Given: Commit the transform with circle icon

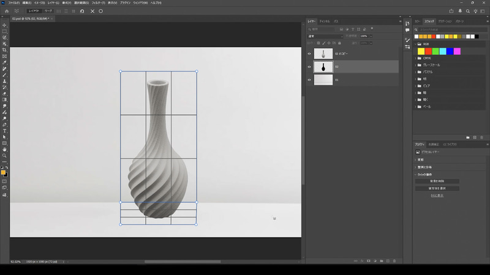Looking at the screenshot, I should pos(101,11).
